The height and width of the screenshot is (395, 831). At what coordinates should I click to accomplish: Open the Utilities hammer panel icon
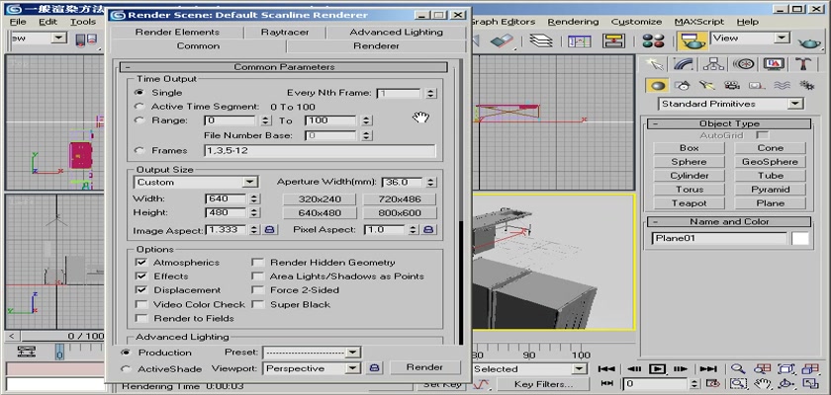pyautogui.click(x=803, y=64)
